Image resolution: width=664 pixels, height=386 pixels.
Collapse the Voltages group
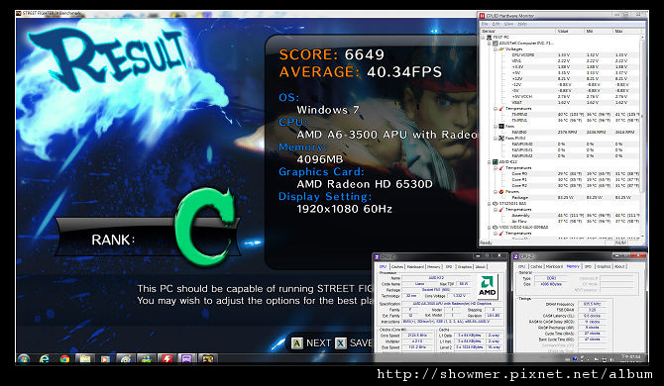point(496,49)
